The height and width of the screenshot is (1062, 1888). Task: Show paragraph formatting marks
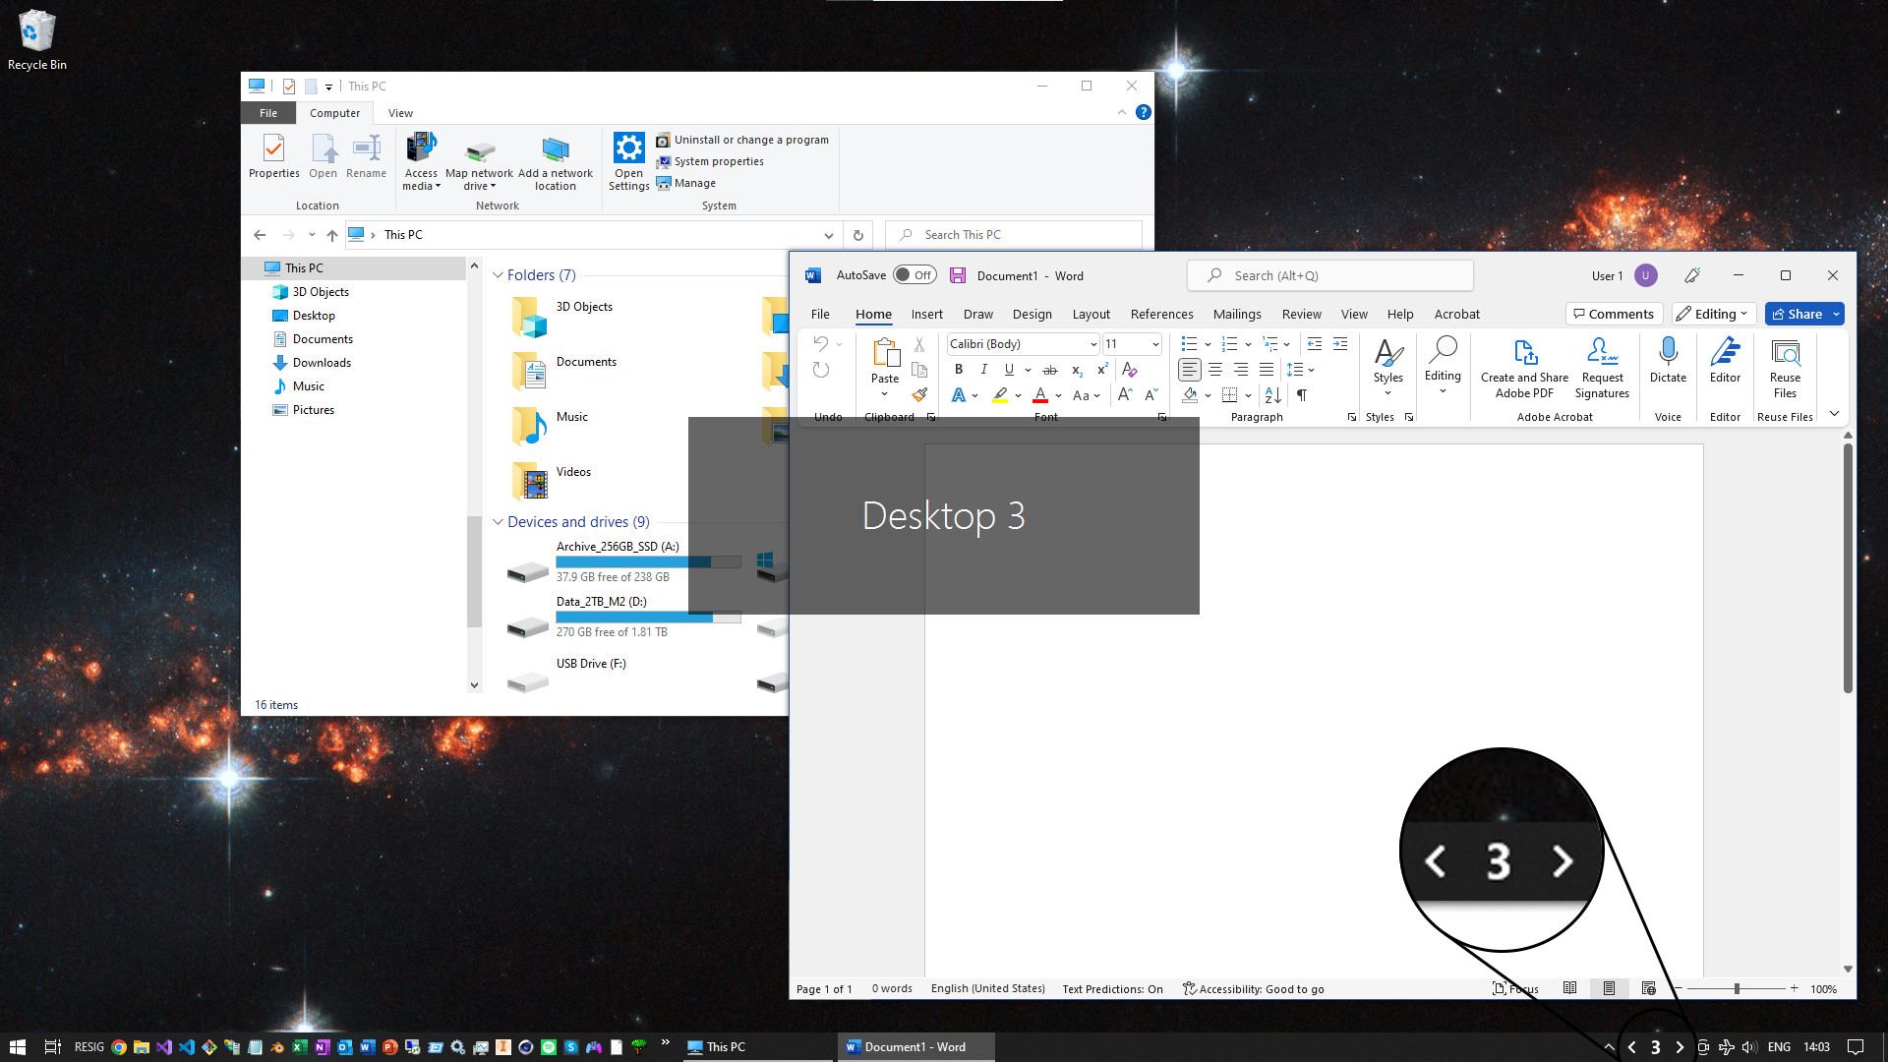pyautogui.click(x=1300, y=394)
